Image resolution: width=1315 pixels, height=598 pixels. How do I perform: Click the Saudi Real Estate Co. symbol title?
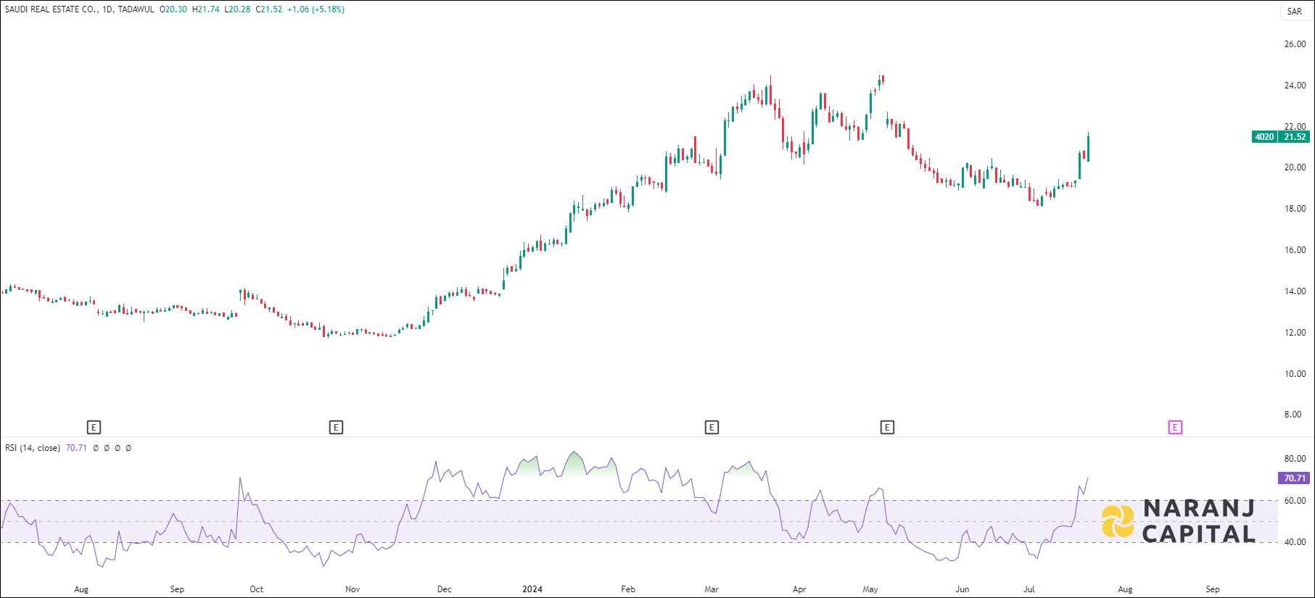51,9
